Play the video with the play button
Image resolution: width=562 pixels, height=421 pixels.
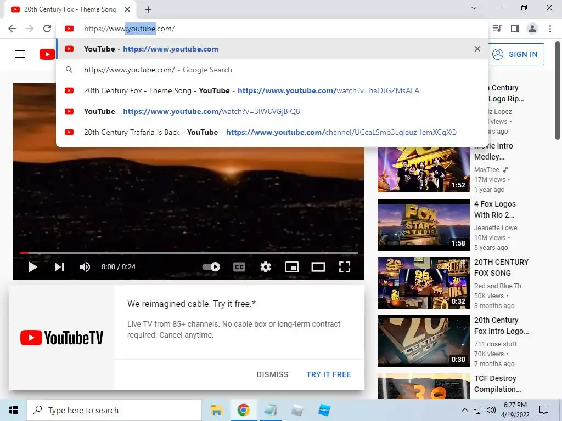click(x=32, y=267)
